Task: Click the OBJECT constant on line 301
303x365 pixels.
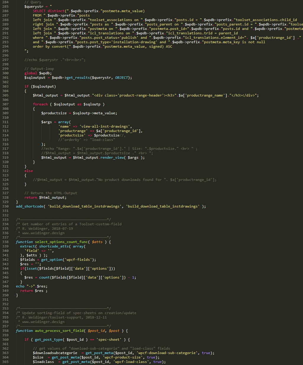Action: (x=121, y=78)
